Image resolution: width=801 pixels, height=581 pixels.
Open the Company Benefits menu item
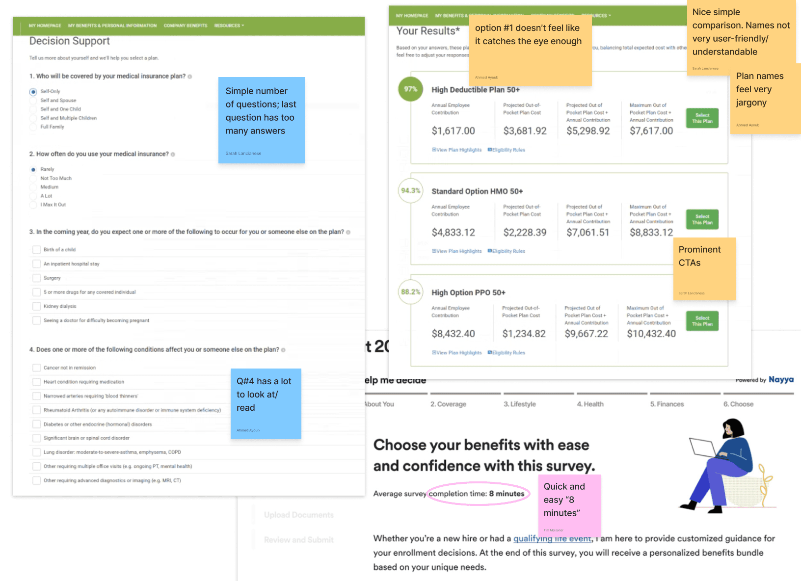(185, 26)
